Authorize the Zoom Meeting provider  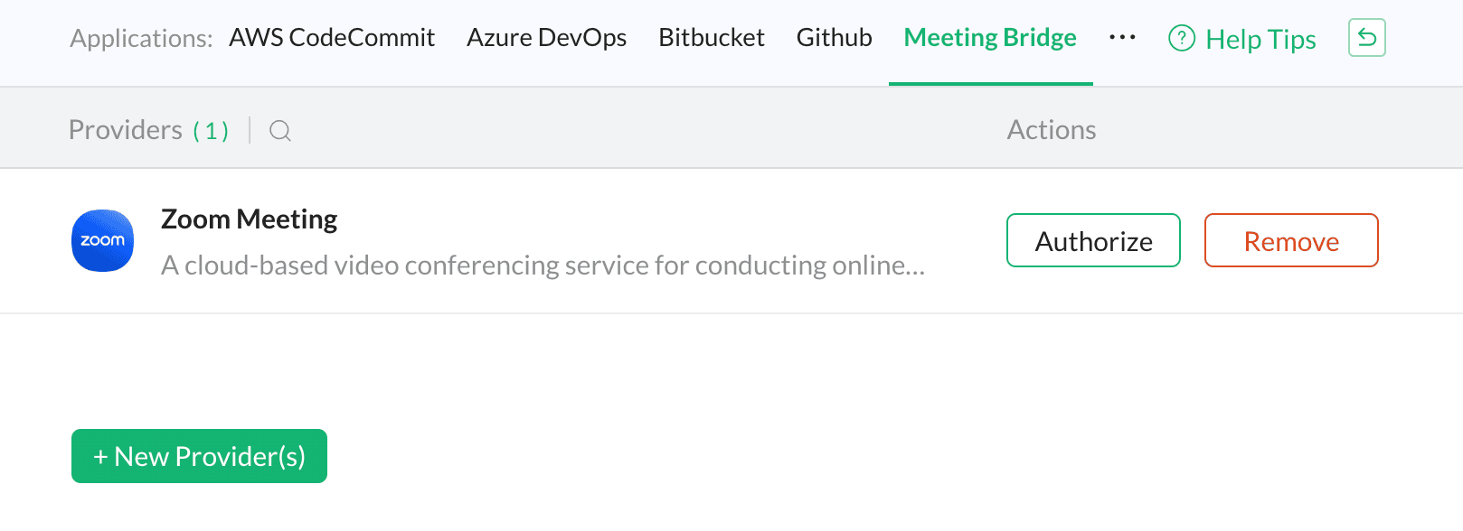point(1093,240)
